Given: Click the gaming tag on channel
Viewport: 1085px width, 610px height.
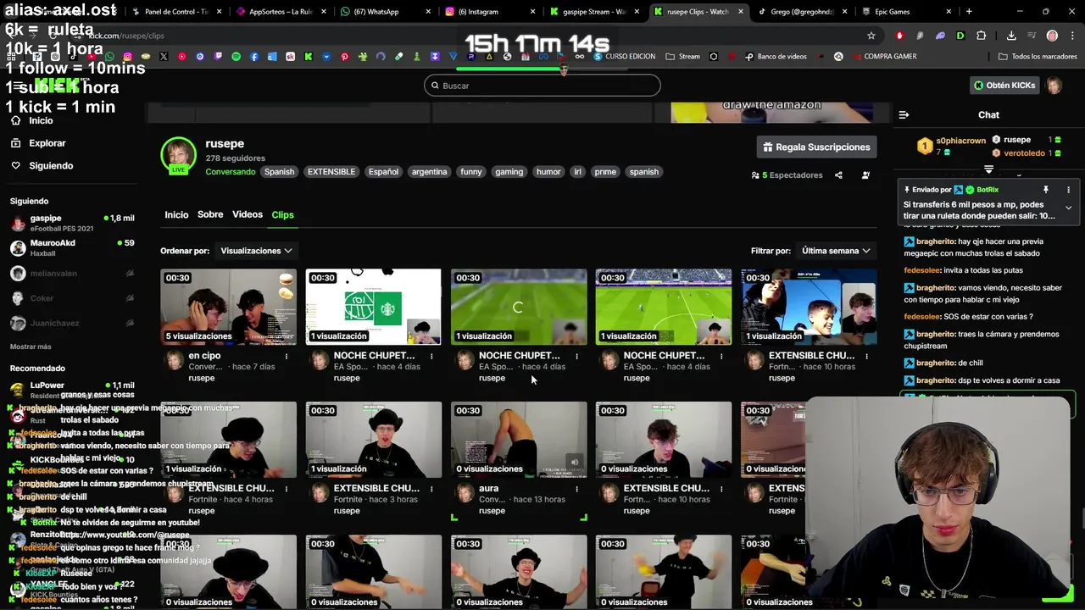Looking at the screenshot, I should [509, 172].
